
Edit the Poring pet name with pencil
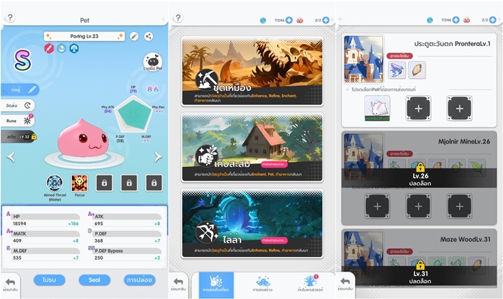[134, 36]
